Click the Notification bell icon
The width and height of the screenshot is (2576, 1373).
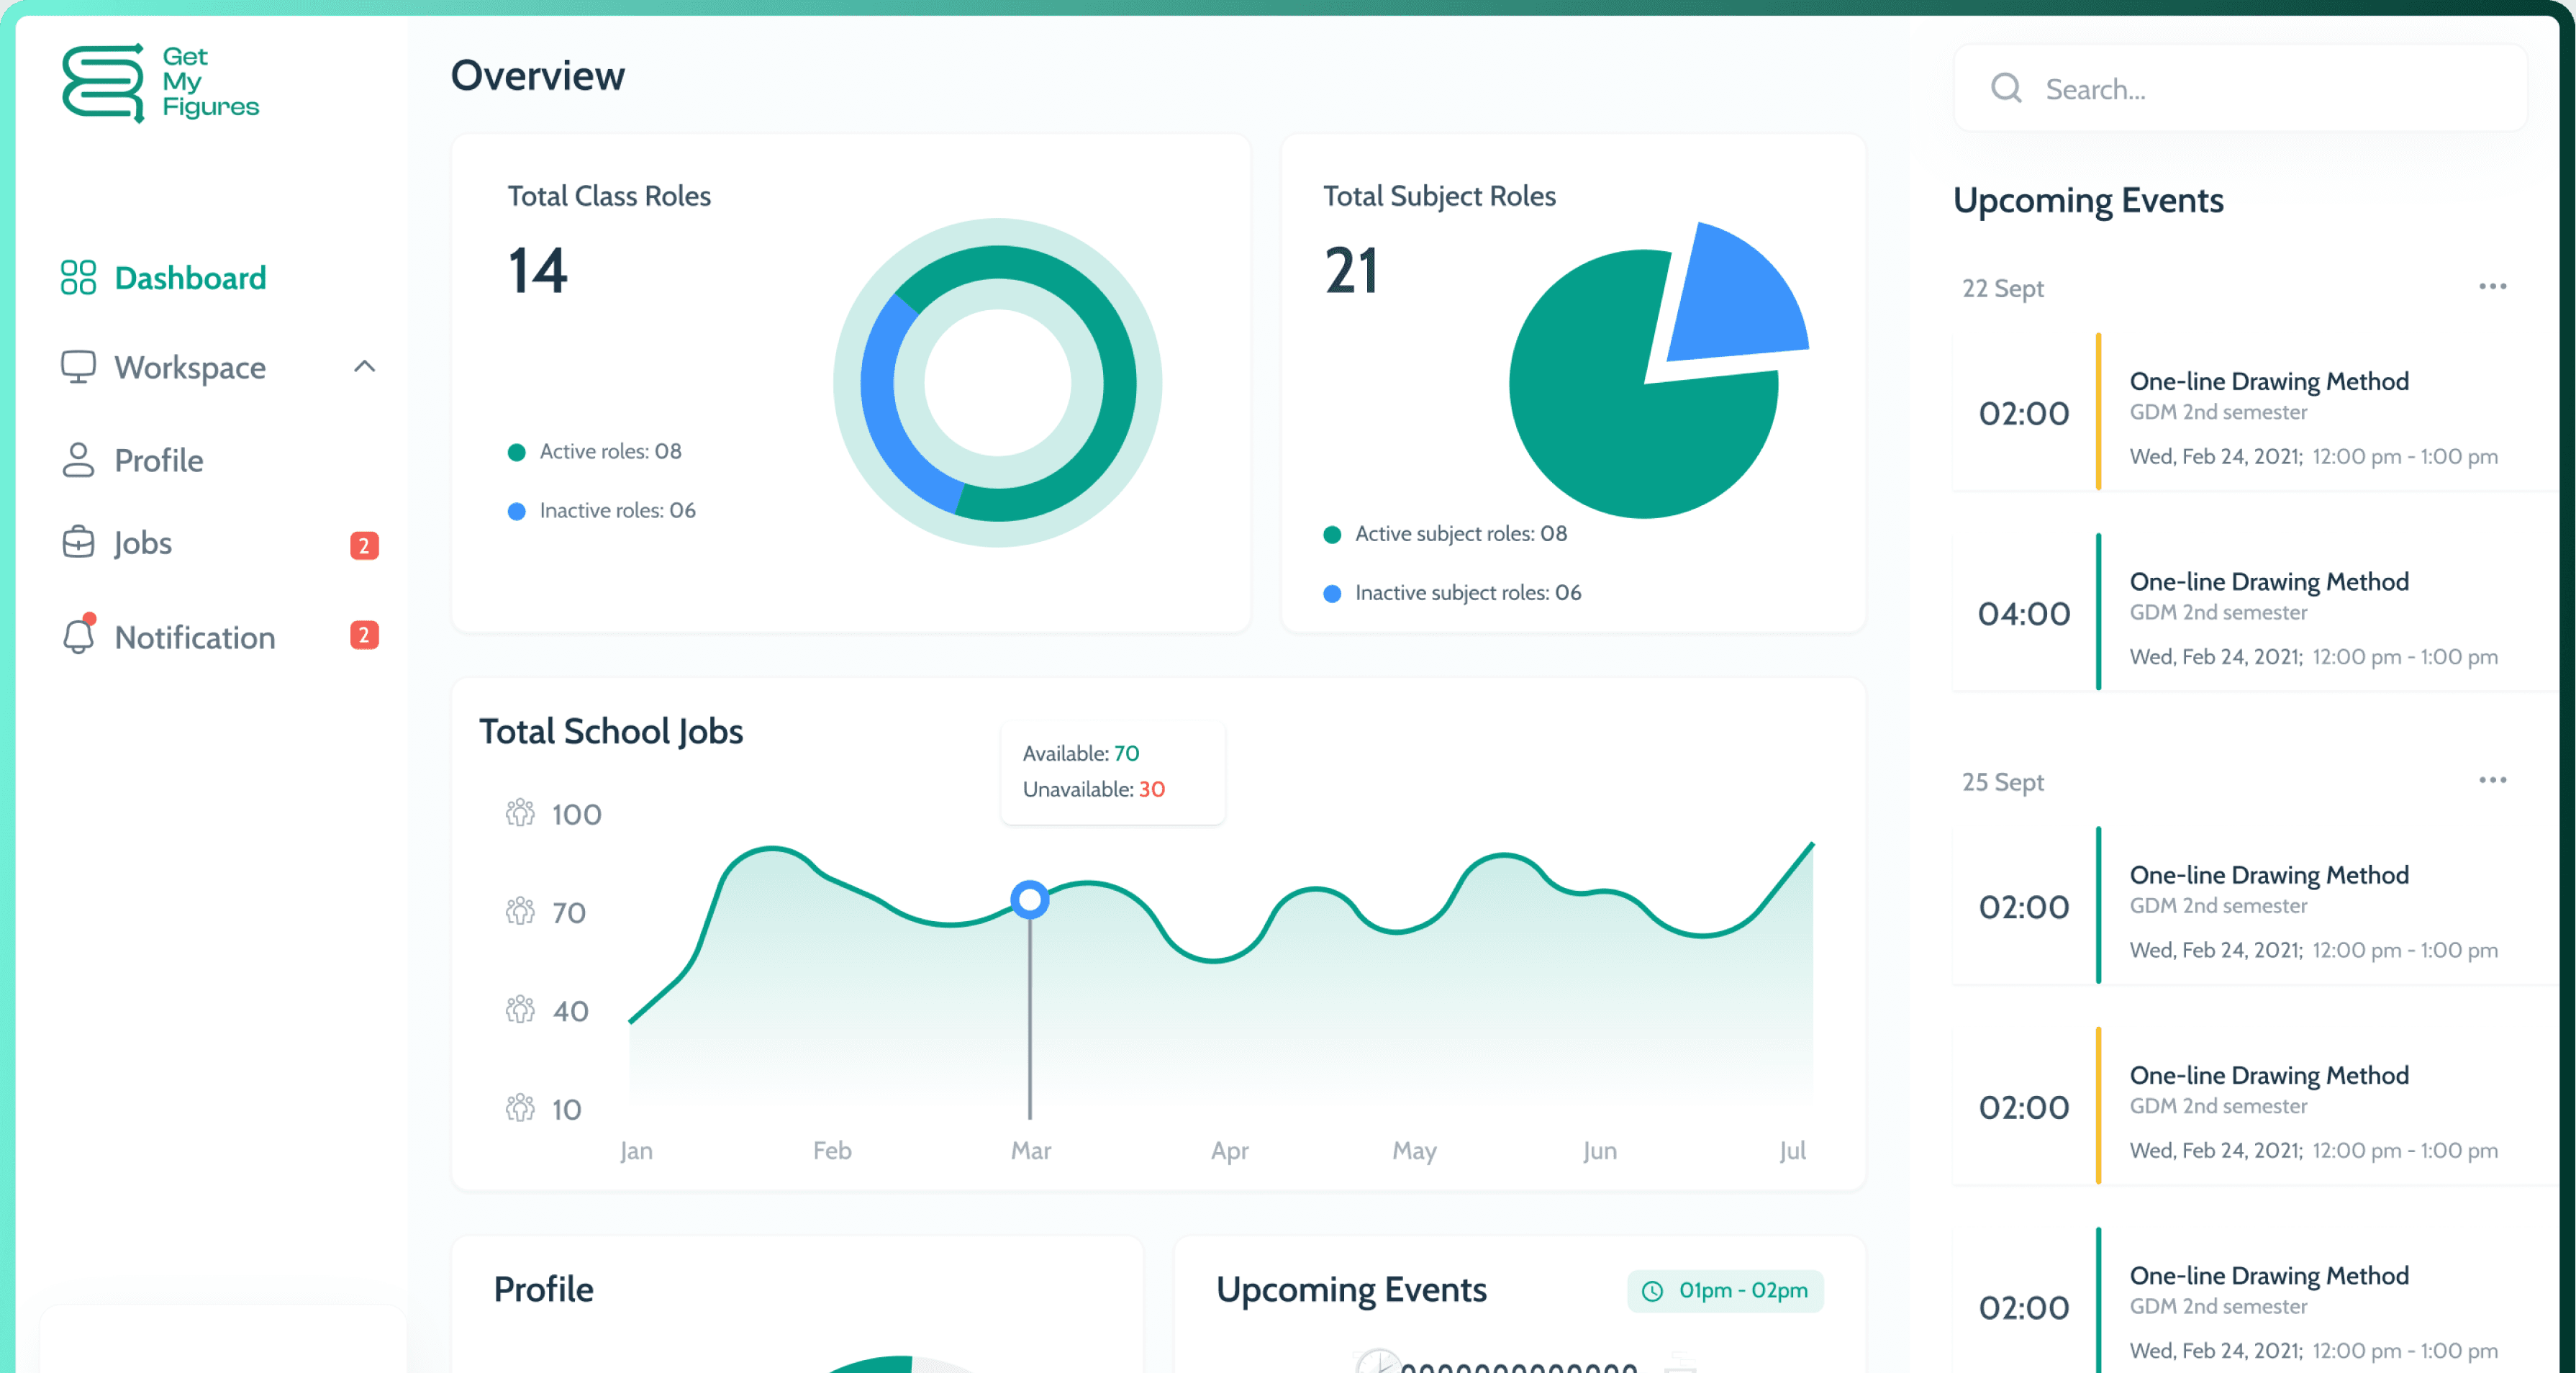[x=78, y=636]
